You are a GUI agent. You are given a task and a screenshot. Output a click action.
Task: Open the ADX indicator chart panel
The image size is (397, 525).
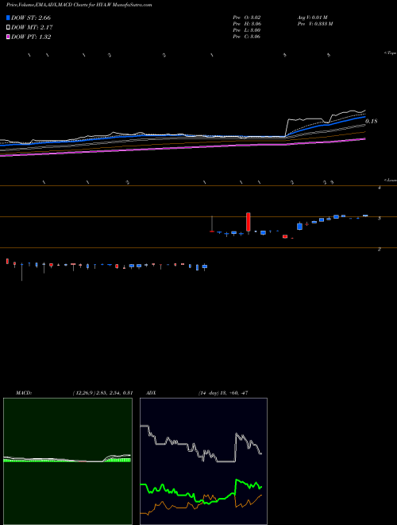[x=203, y=461]
